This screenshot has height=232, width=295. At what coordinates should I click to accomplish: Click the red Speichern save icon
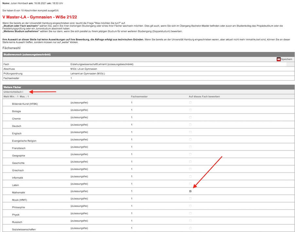279,59
